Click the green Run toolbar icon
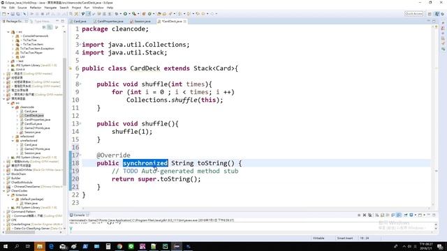This screenshot has width=447, height=251. click(x=125, y=14)
